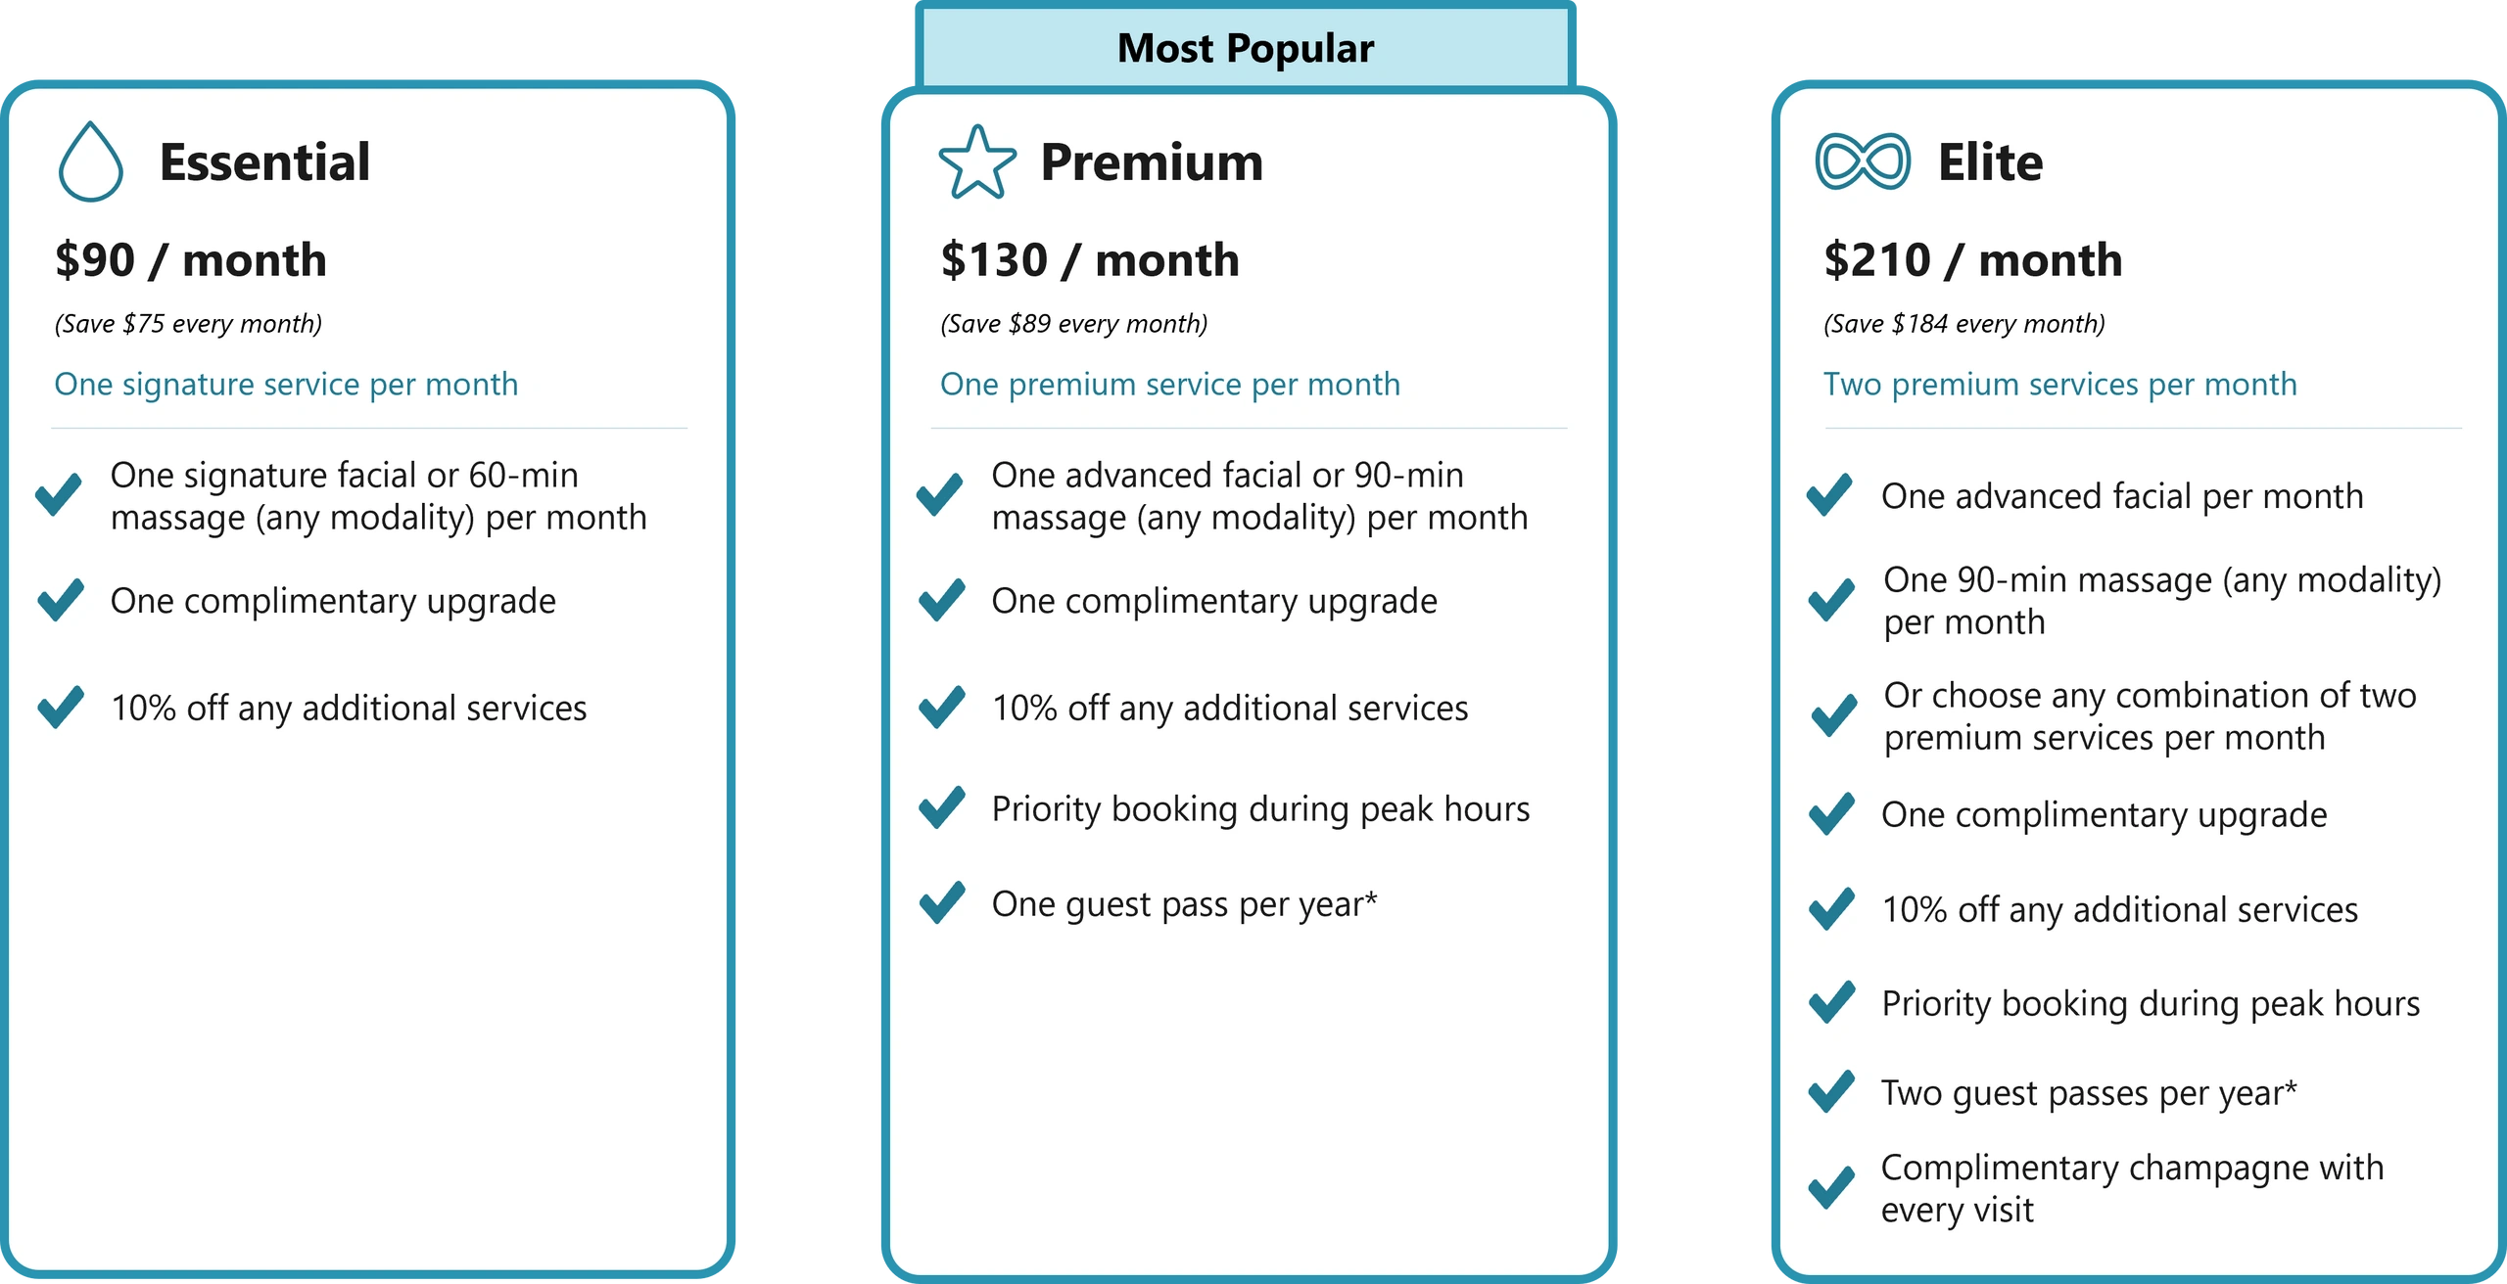This screenshot has width=2507, height=1284.
Task: Click checkmark beside Complimentary champagne with every visit
Action: click(x=1830, y=1188)
